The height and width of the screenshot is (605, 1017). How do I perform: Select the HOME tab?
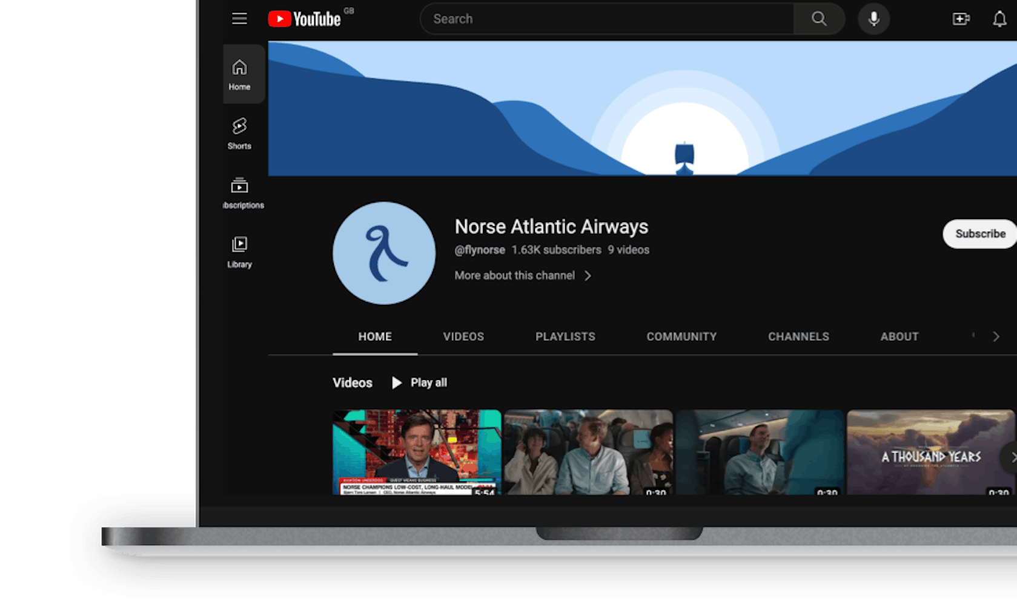[x=375, y=336]
